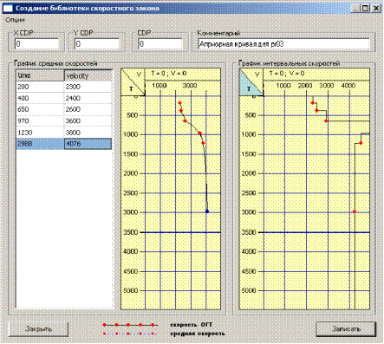
Task: Click the T=0; V=0 readout in interval velocity graph
Action: tap(287, 74)
